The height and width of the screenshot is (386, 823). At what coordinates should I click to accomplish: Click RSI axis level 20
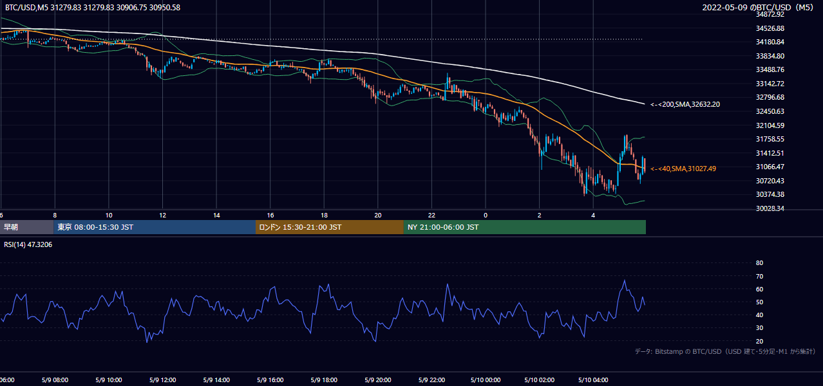coord(759,341)
